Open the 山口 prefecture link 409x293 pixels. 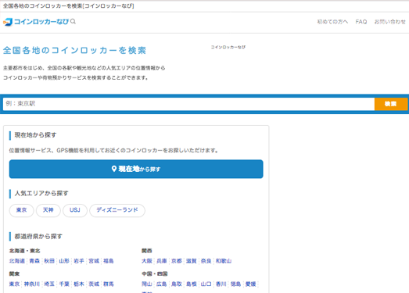[206, 284]
